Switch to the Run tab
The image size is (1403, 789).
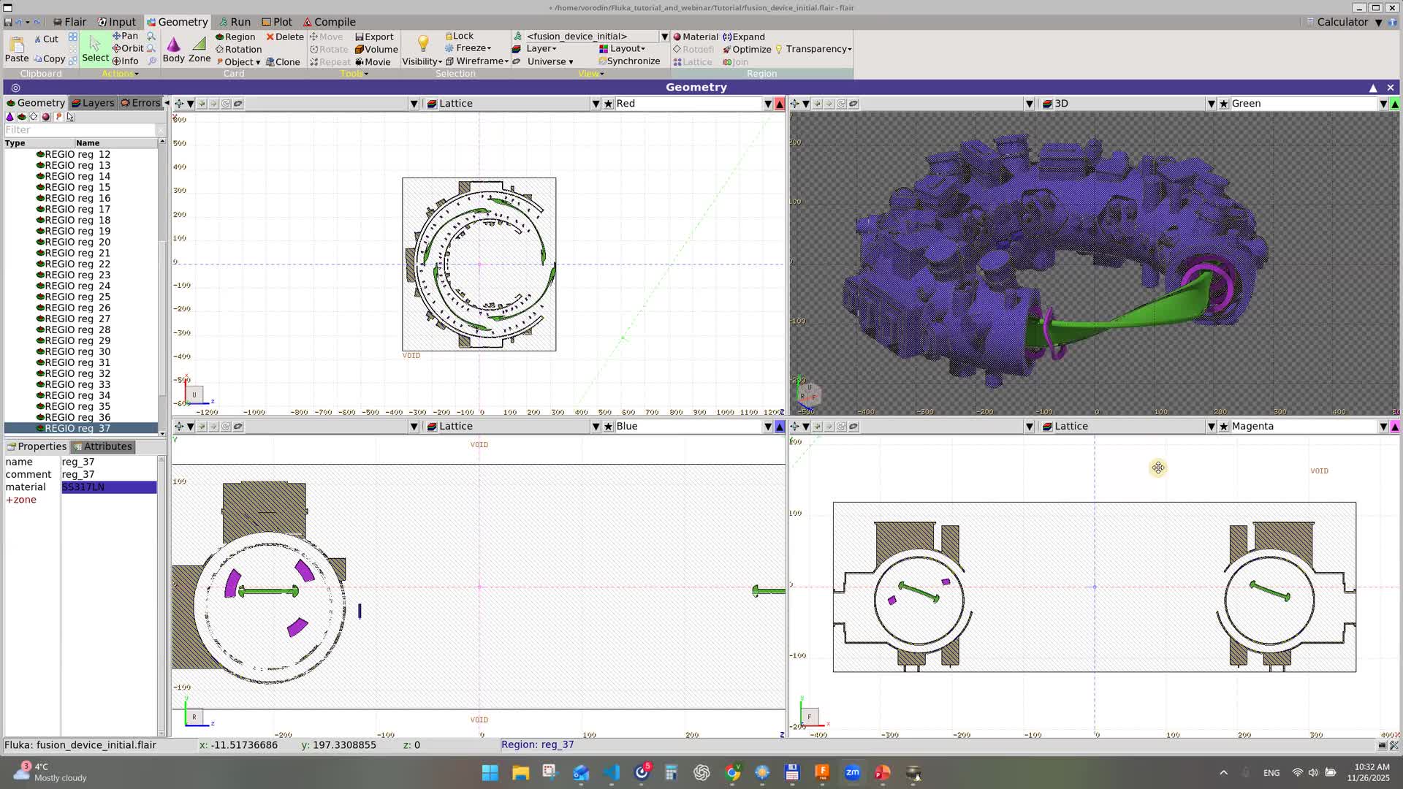[x=235, y=22]
